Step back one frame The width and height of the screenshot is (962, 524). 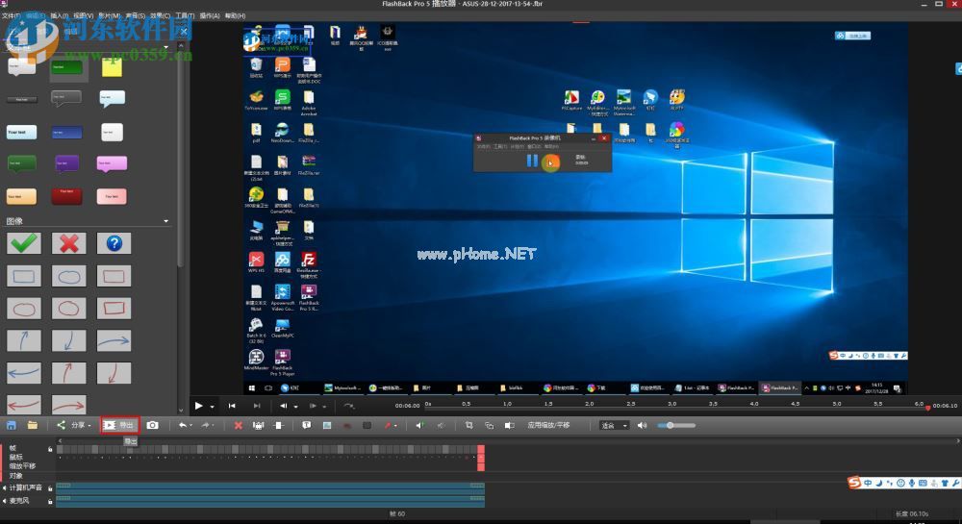(284, 405)
